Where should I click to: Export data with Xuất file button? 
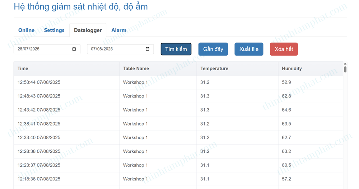pos(249,49)
